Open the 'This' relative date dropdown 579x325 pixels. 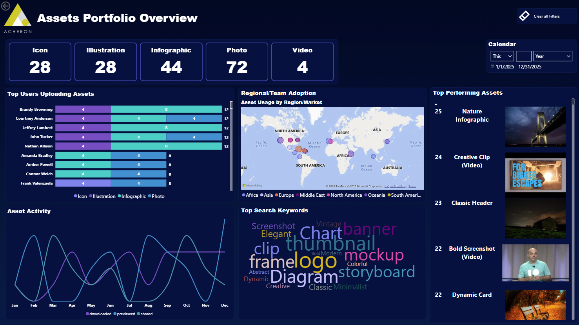pos(502,56)
